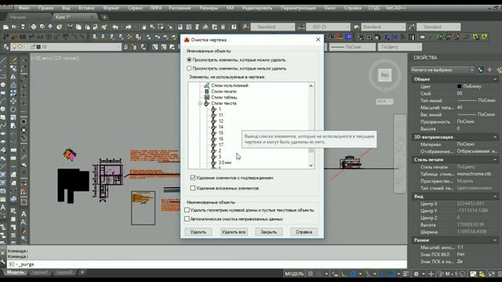Click the Save icon in top toolbar

coord(23,27)
